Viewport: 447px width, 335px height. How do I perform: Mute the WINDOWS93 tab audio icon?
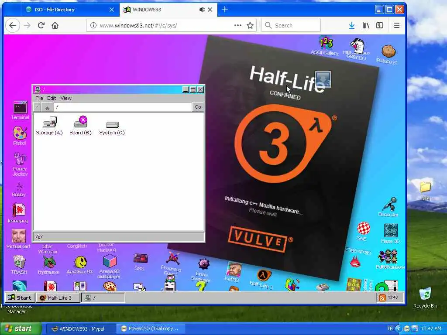[x=202, y=10]
